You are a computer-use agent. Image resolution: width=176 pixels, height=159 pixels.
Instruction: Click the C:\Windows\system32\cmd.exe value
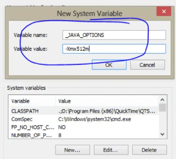[95, 119]
